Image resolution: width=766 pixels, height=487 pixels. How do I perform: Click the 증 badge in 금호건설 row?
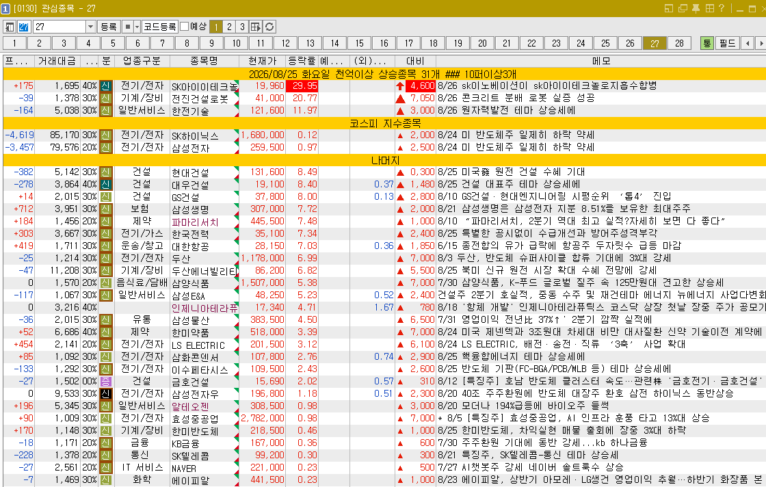[105, 382]
